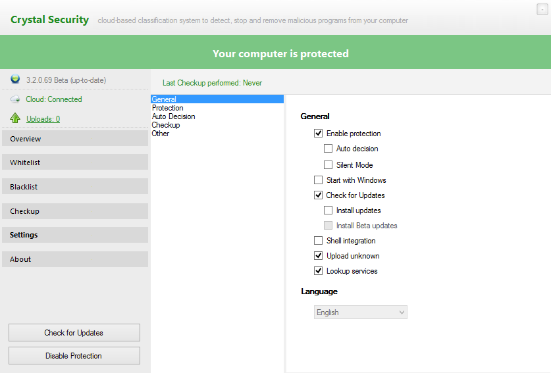Enable Shell integration checkbox

coord(319,241)
